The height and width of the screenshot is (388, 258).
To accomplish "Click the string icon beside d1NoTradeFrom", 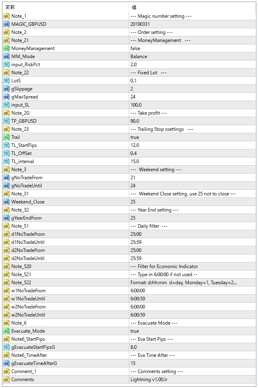I will [6, 234].
